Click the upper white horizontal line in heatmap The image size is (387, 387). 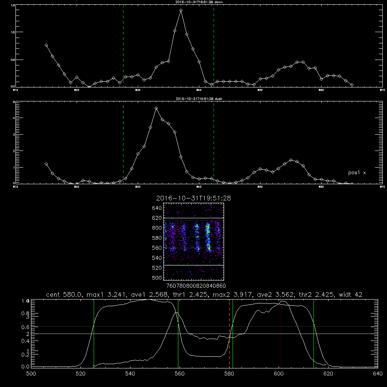[193, 218]
